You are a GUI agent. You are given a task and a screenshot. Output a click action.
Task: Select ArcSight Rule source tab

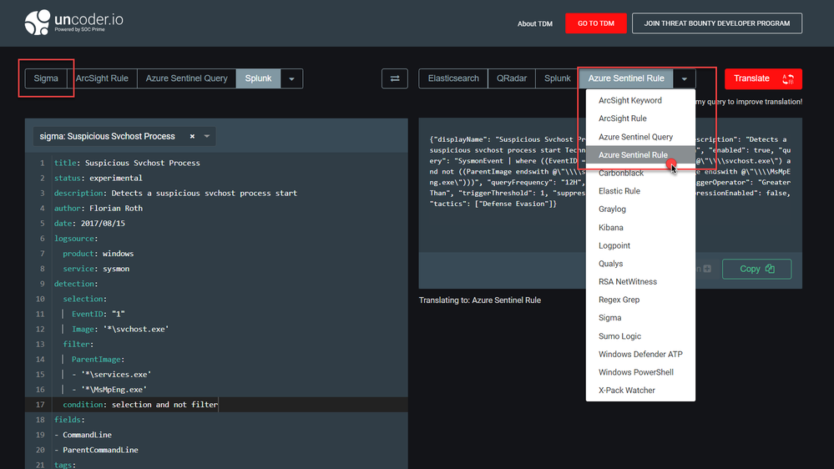(102, 78)
